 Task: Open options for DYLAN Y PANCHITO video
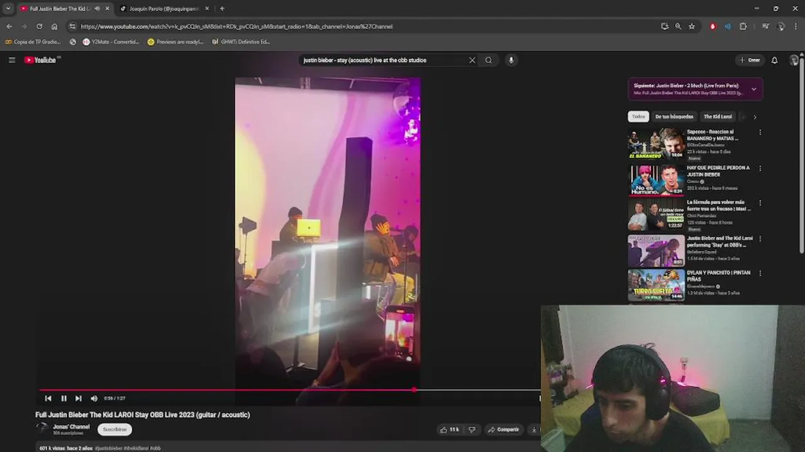760,273
